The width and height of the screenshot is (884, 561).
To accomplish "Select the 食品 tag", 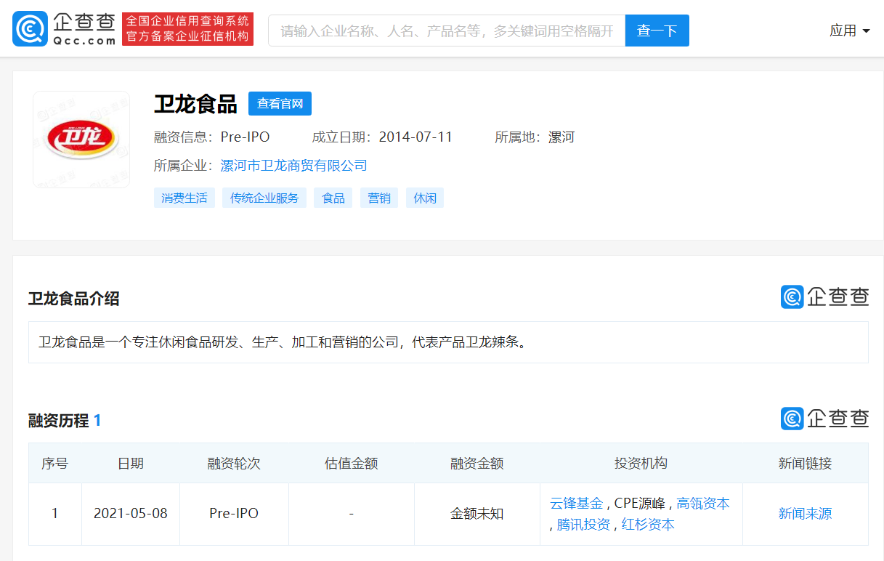I will [x=333, y=198].
